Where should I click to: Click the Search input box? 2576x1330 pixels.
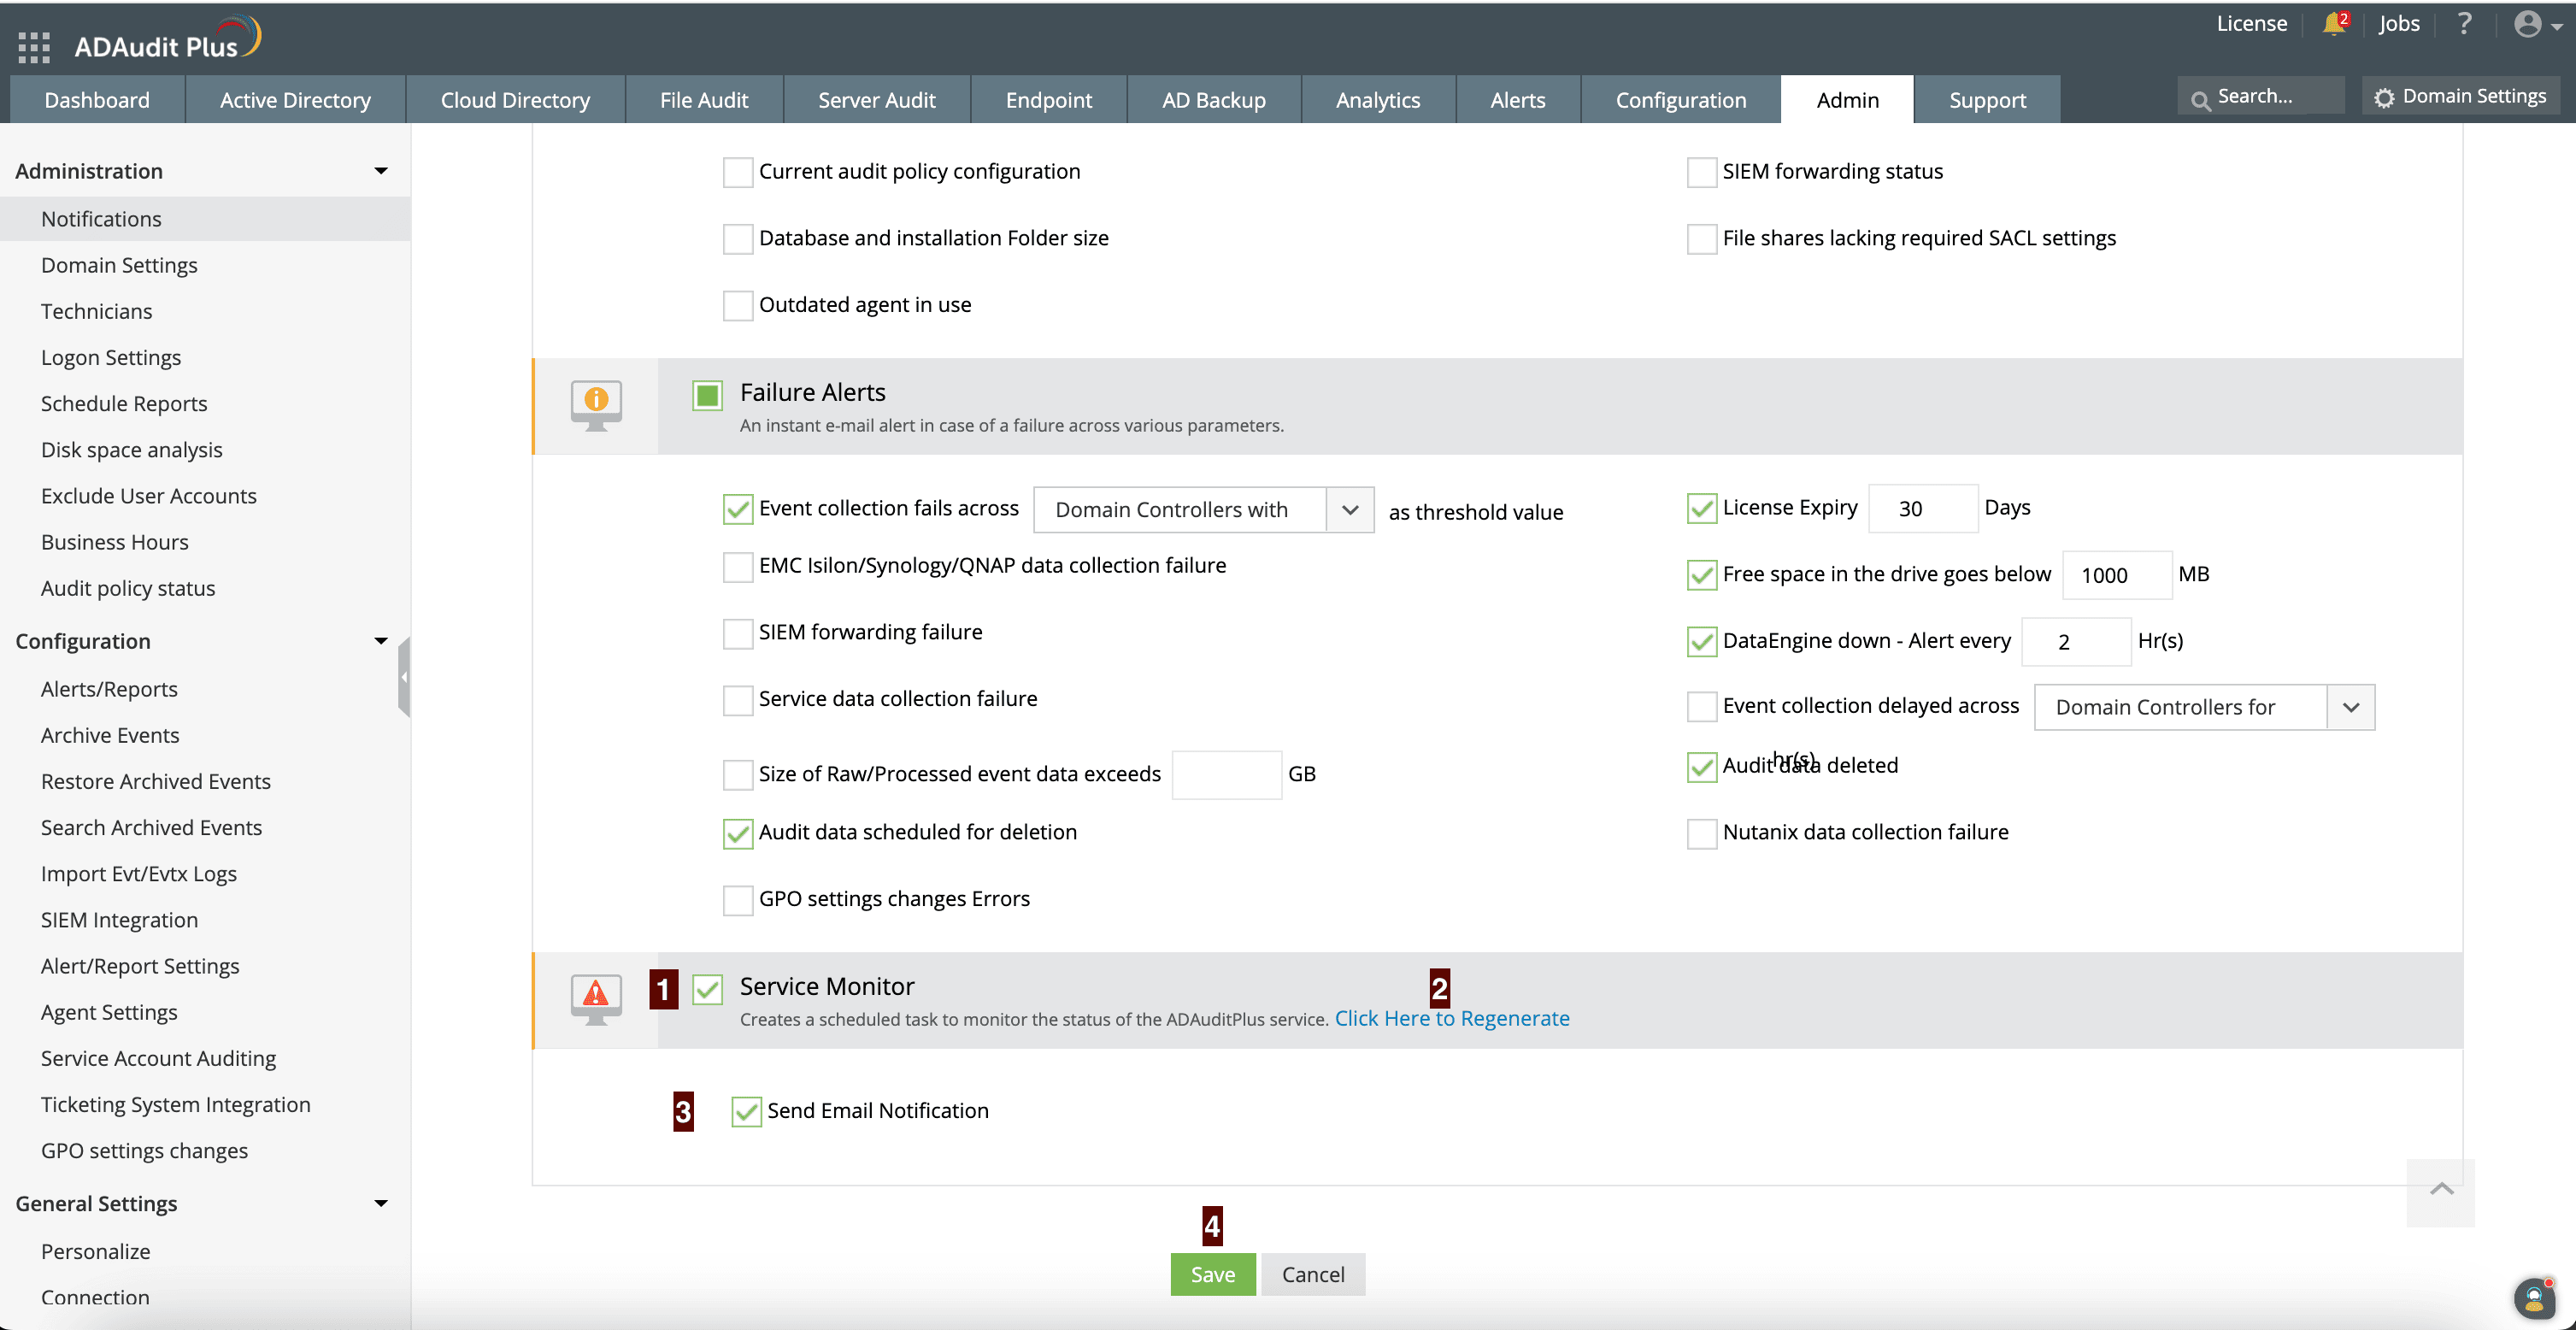[2261, 96]
